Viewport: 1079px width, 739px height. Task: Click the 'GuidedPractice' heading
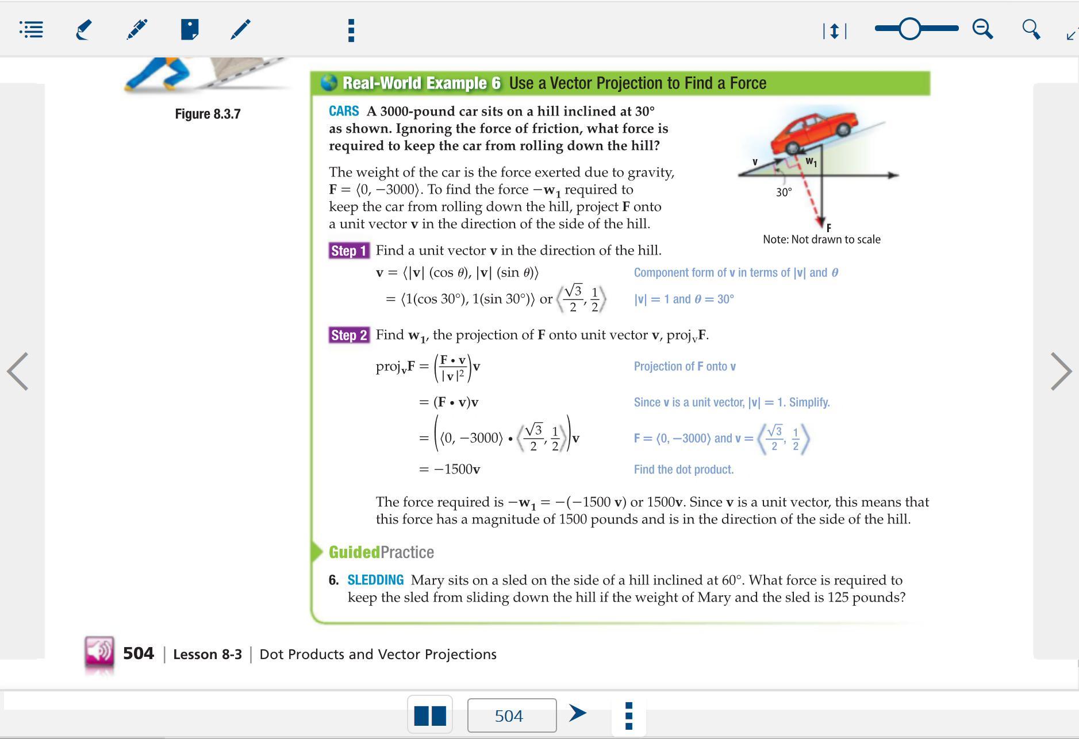(381, 552)
